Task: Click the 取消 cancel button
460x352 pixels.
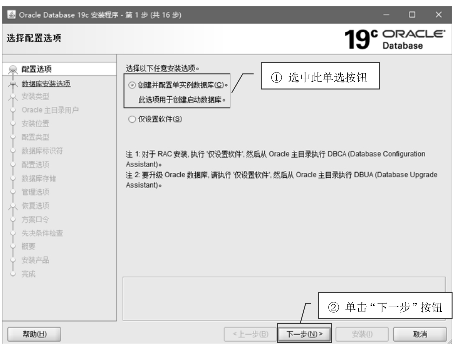Action: [420, 334]
